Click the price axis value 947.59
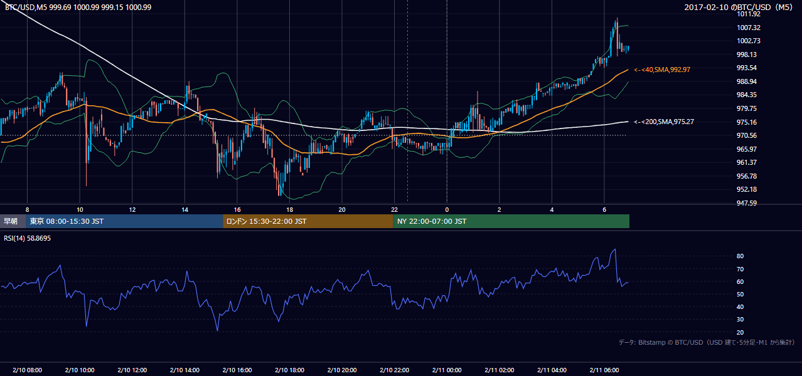The width and height of the screenshot is (802, 376). click(x=747, y=203)
